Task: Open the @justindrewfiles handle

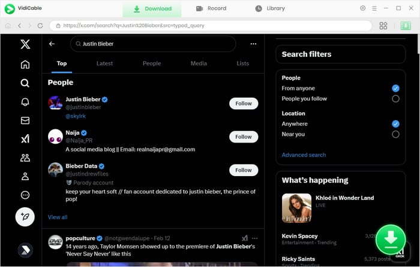Action: pos(87,174)
